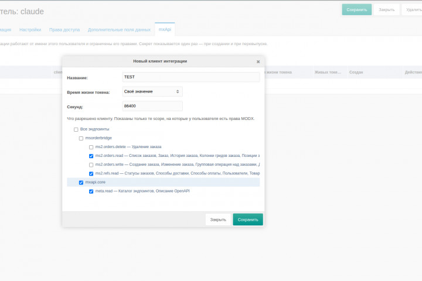Click the 'meta.read — Каталог эндпоинтов' label
The image size is (422, 281).
coord(142,191)
